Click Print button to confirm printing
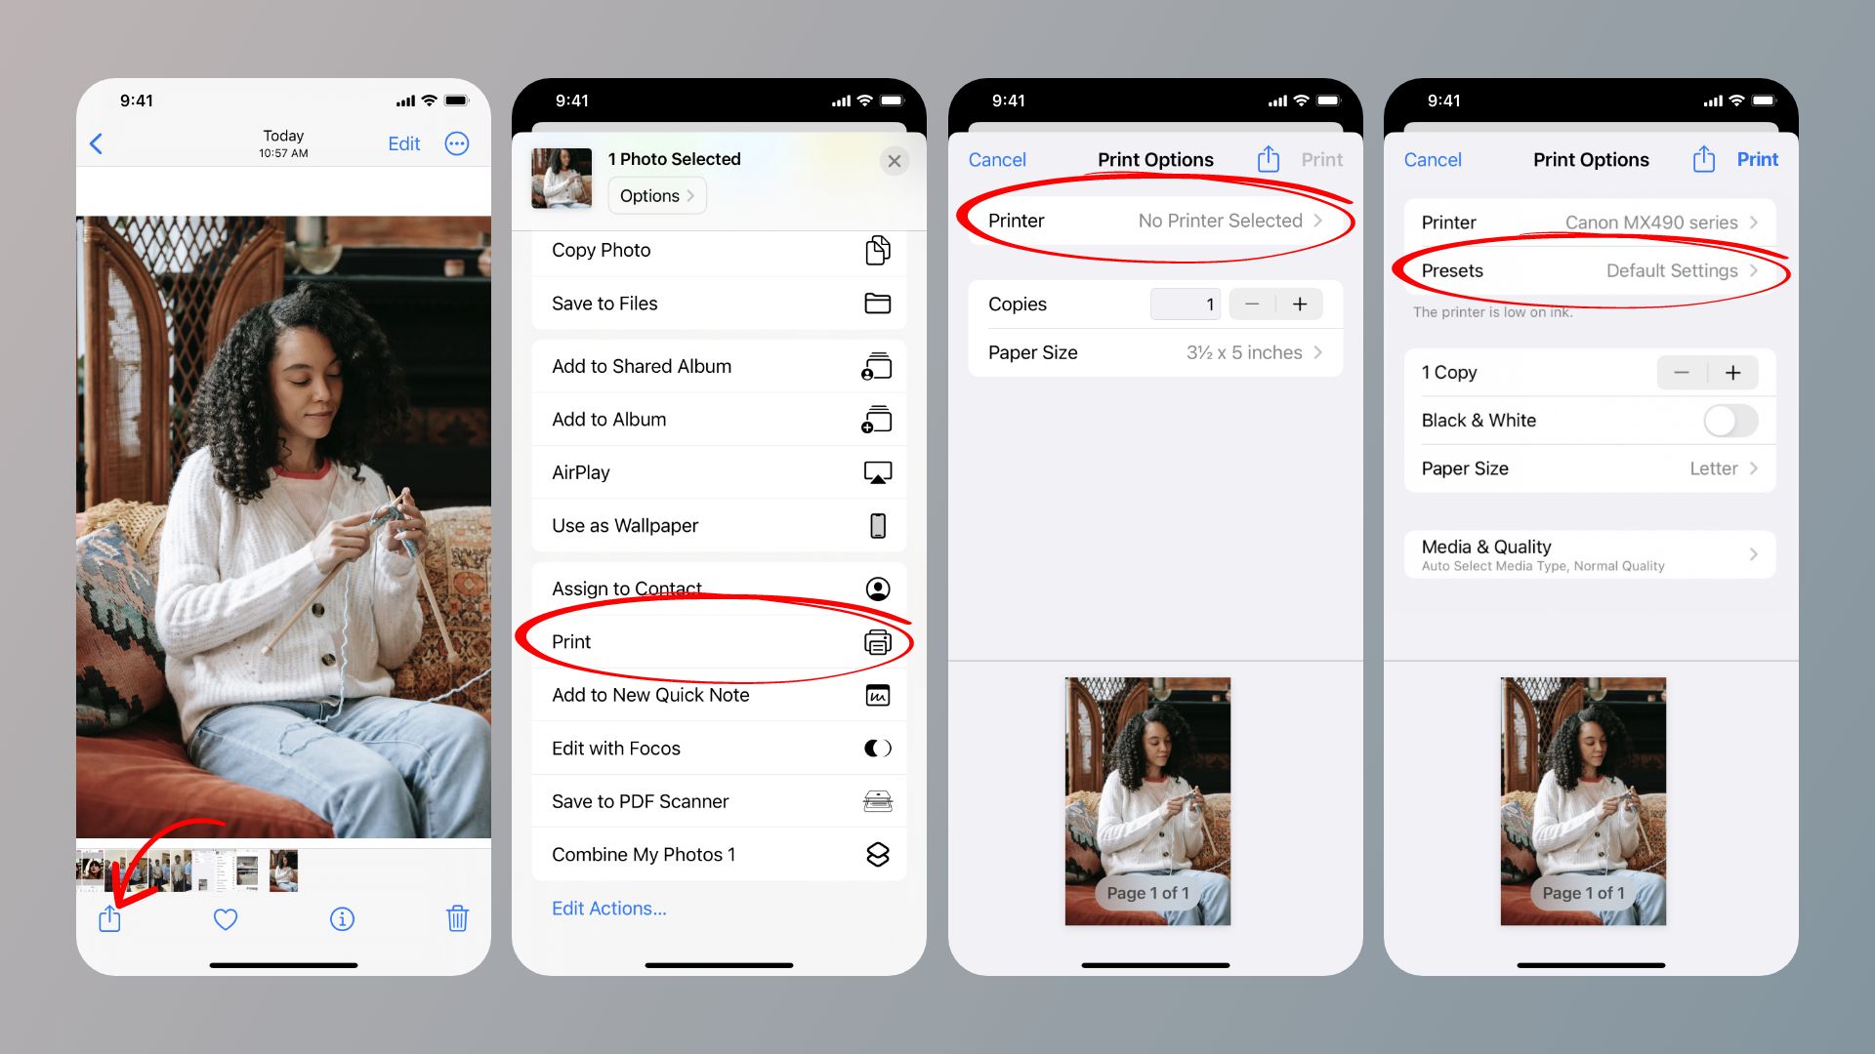Image resolution: width=1875 pixels, height=1054 pixels. 1755,158
